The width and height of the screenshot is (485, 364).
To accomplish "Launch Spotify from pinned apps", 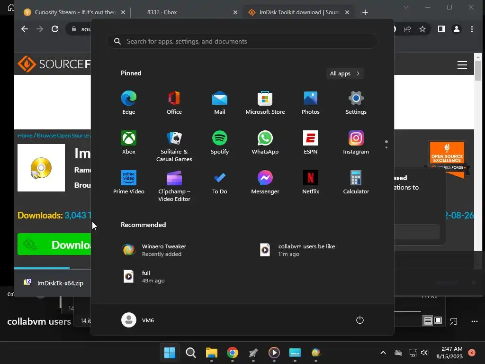I will tap(220, 143).
